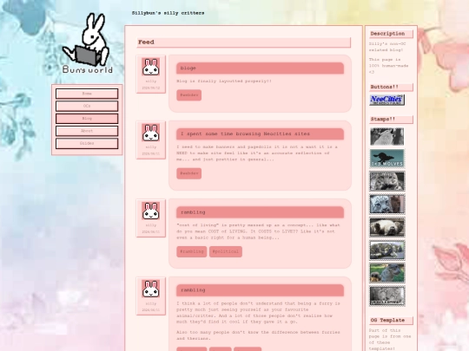Image resolution: width=469 pixels, height=351 pixels.
Task: Open the 'rambling' post about being a furry
Action: (x=260, y=290)
